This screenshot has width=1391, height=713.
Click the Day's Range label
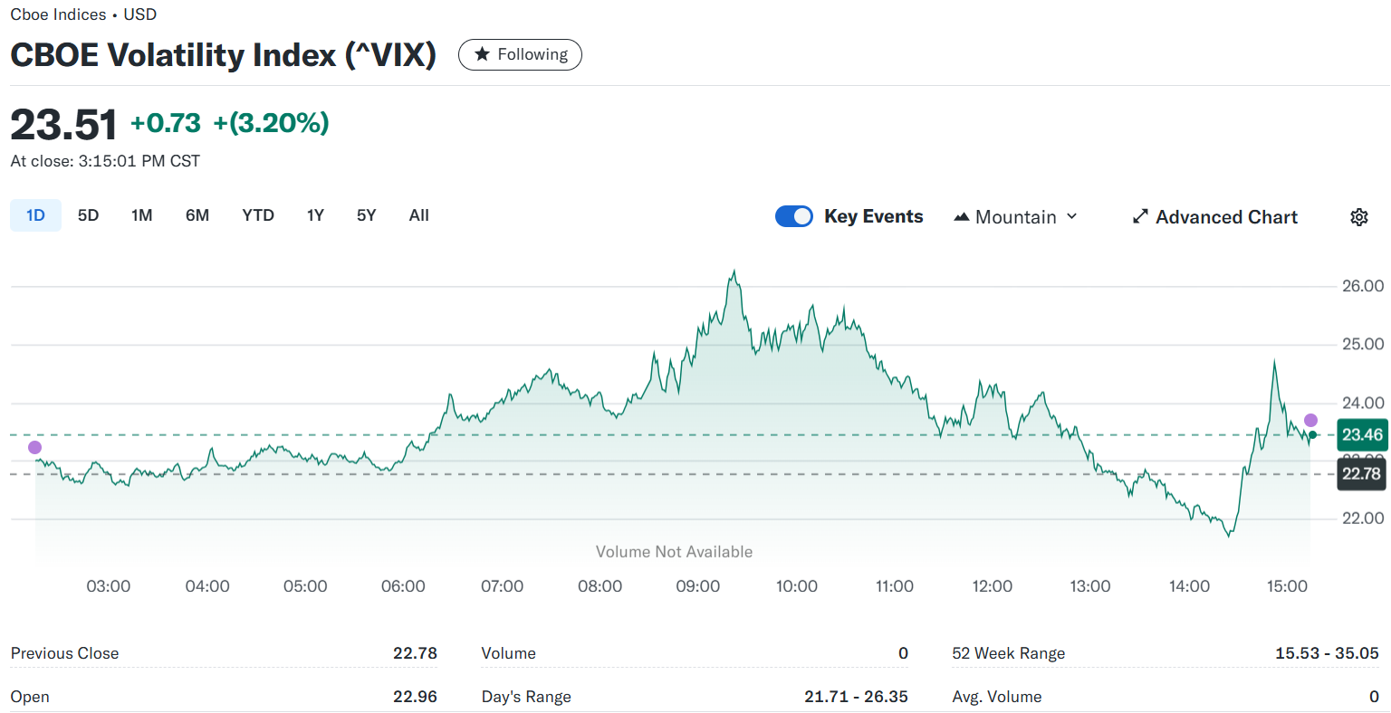click(526, 697)
